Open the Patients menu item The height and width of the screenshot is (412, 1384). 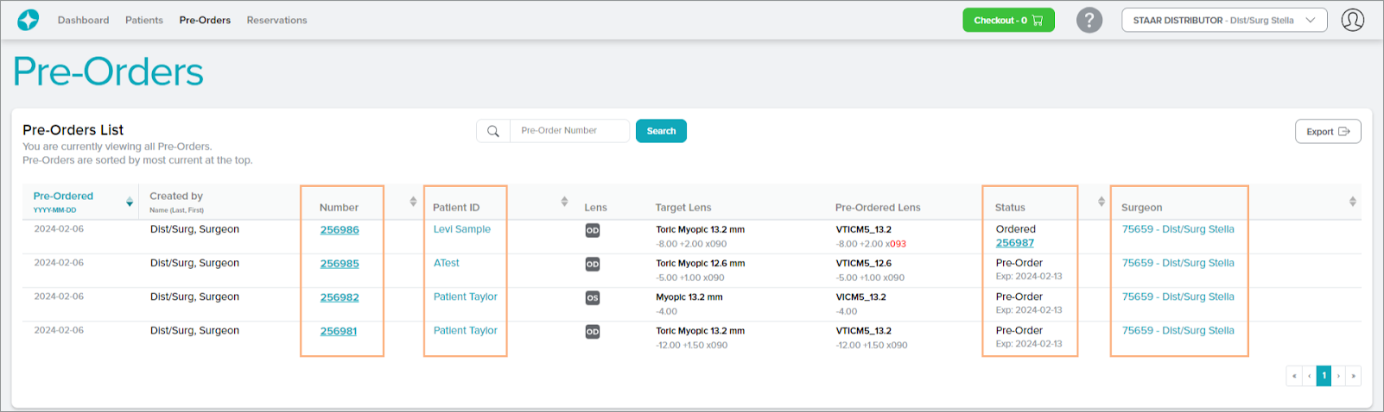coord(143,20)
